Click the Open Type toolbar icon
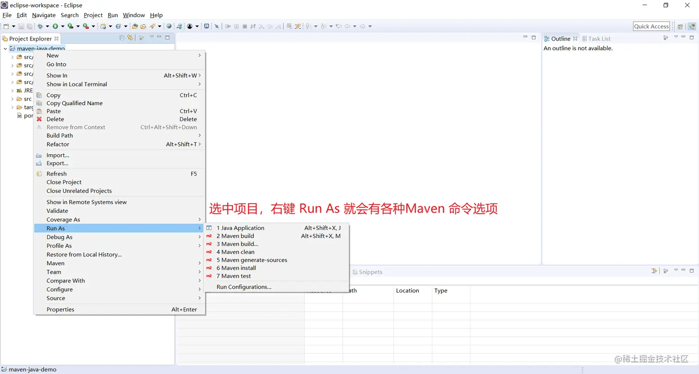 pyautogui.click(x=135, y=26)
